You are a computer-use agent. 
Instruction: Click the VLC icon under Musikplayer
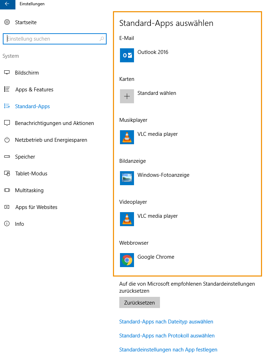tap(127, 137)
